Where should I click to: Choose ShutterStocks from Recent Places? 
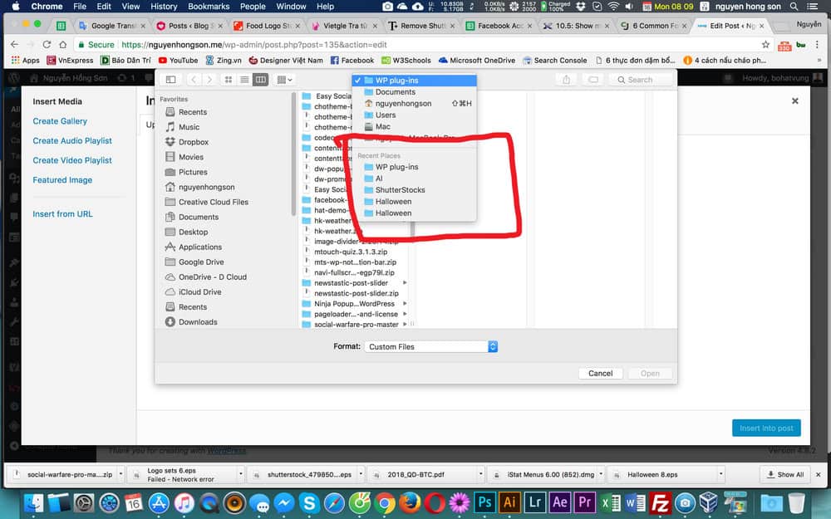[400, 190]
